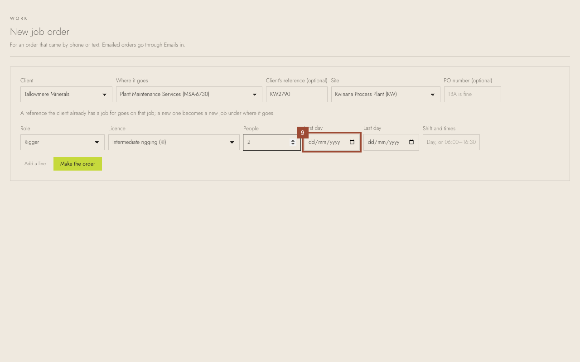
Task: Open the Client dropdown showing Tallowmere Minerals
Action: pos(66,94)
